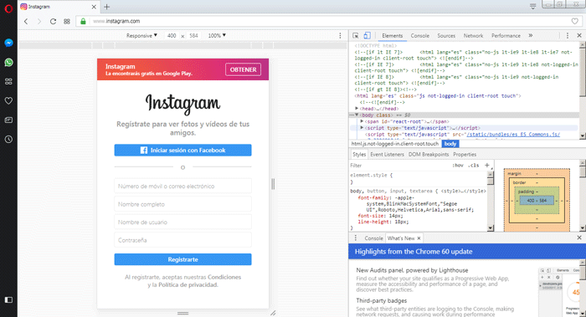Toggle the device toolbar icon

(367, 35)
